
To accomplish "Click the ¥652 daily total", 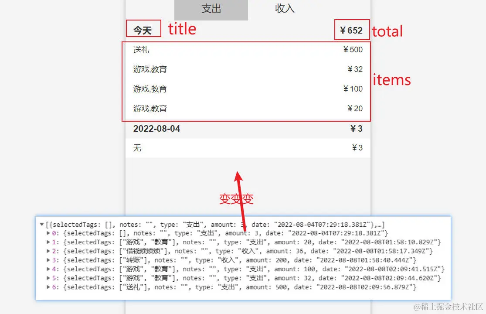I will click(351, 31).
